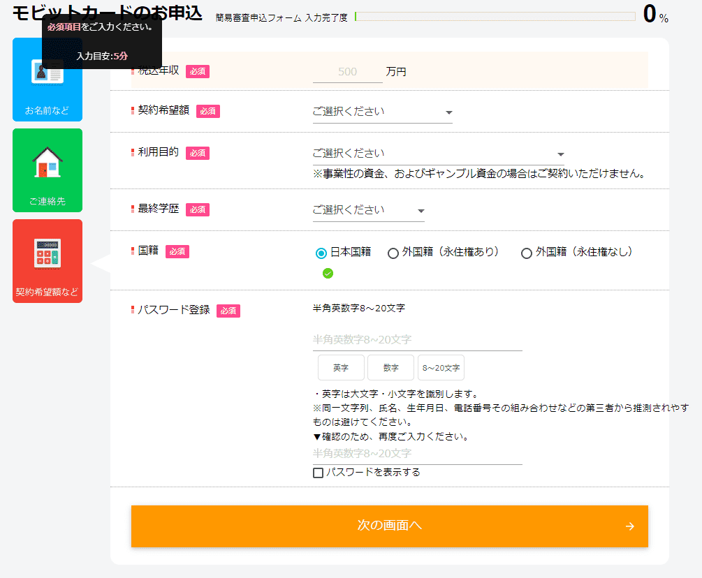Viewport: 702px width, 578px height.
Task: Open the 最終学歴 dropdown
Action: tap(368, 210)
